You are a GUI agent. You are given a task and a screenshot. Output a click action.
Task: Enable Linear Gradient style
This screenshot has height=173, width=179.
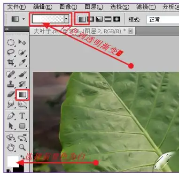tap(82, 19)
